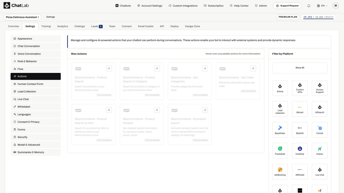Click pin icon on Get Categories card
344x193 pixels.
205,68
